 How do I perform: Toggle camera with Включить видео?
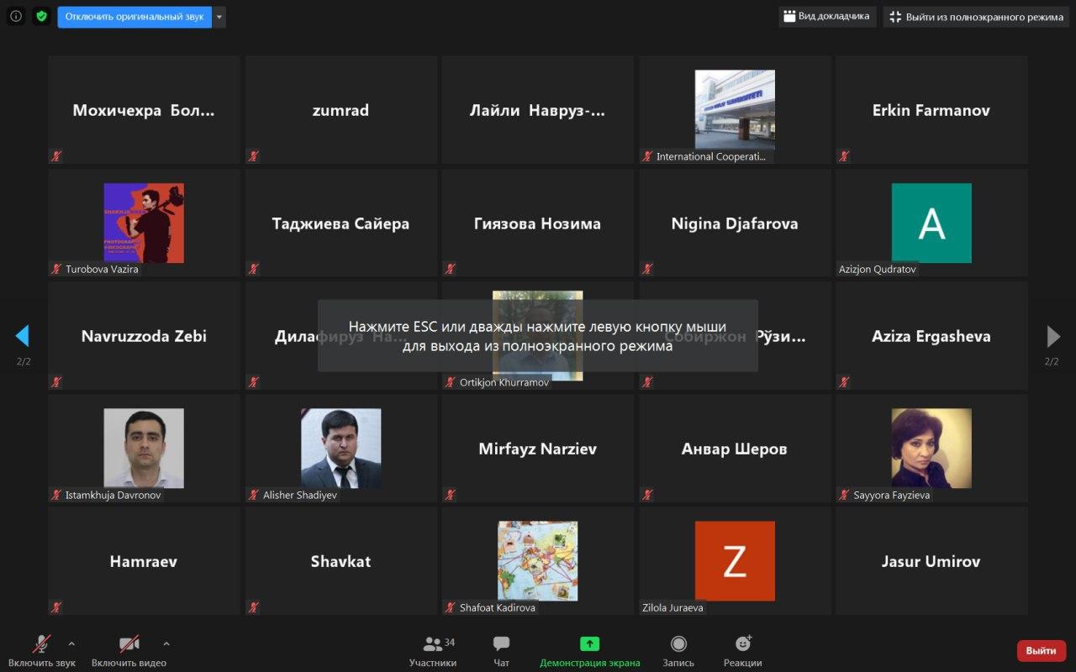click(x=129, y=652)
